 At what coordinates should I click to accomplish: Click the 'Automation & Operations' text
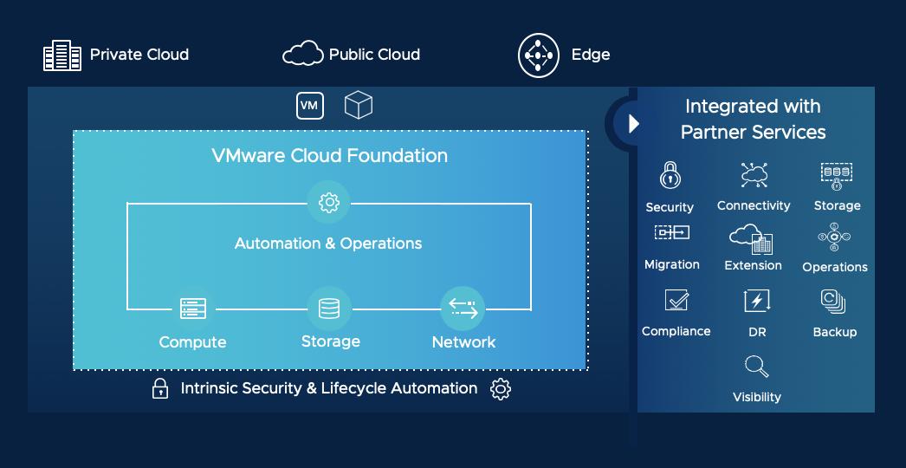click(328, 244)
